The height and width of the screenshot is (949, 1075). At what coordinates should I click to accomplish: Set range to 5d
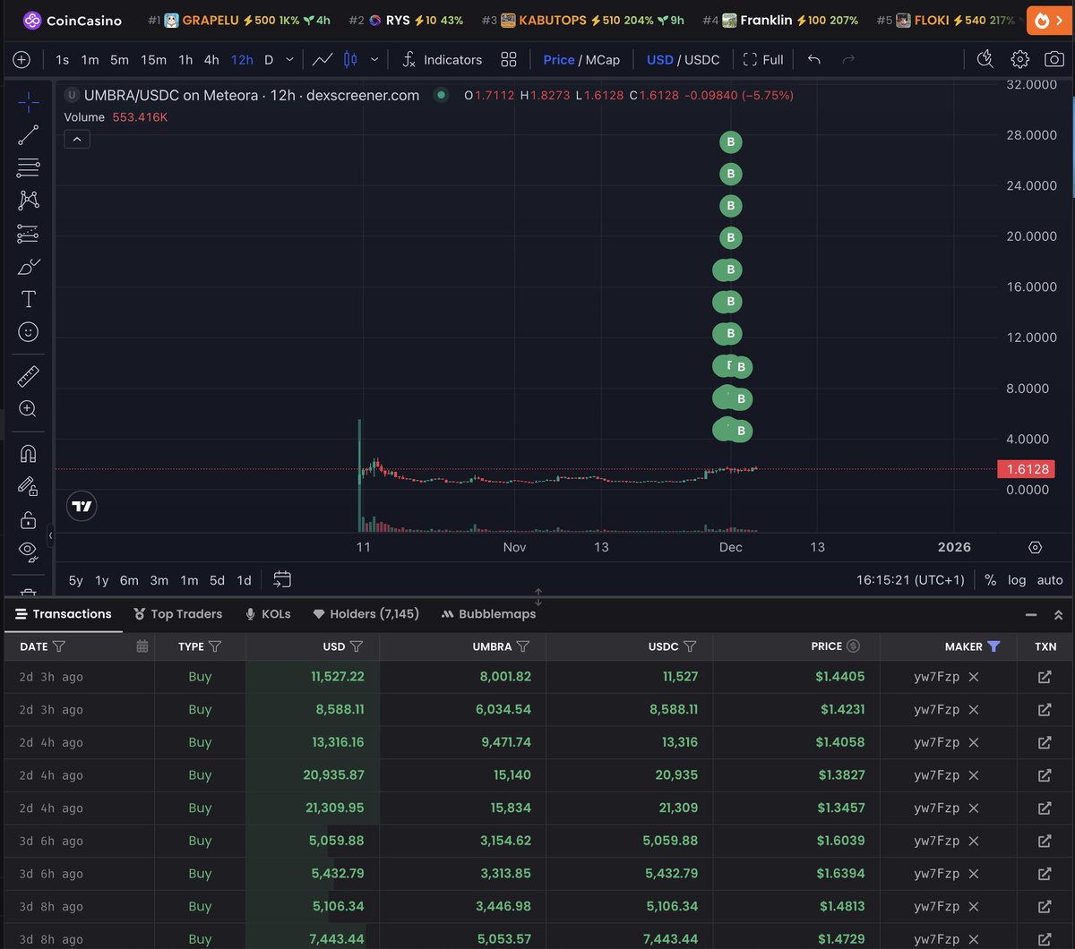(217, 580)
